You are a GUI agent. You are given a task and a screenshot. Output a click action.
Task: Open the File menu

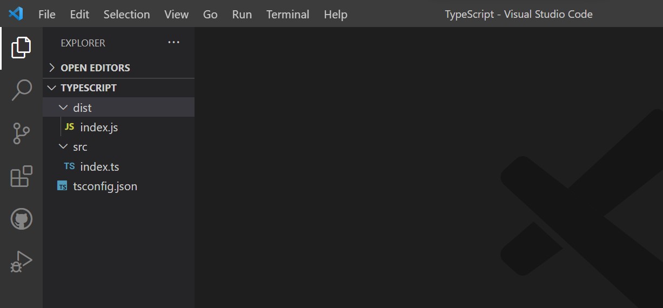(x=47, y=15)
